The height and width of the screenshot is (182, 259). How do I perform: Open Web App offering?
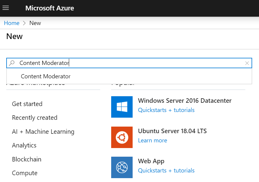pos(151,161)
